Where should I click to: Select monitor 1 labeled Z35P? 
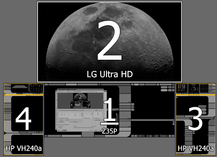pos(110,110)
